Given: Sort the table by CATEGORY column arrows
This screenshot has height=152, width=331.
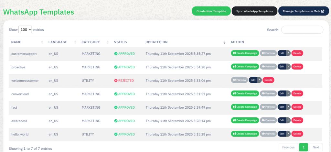Looking at the screenshot, I should 108,42.
